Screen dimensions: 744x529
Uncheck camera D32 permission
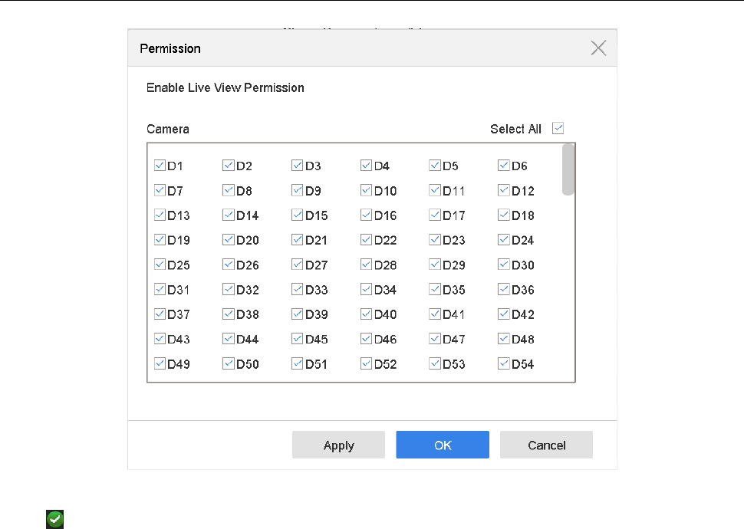(229, 290)
